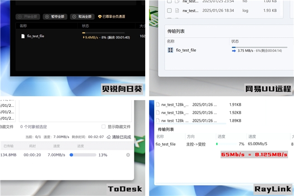Click the blue arrow upload icon in UU

click(x=234, y=51)
